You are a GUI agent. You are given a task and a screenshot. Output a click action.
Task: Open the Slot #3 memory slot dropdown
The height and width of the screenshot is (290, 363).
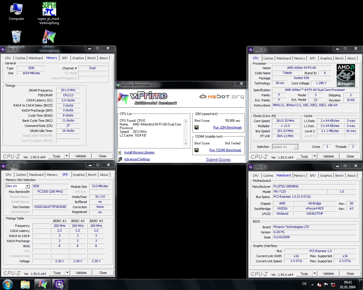click(27, 186)
